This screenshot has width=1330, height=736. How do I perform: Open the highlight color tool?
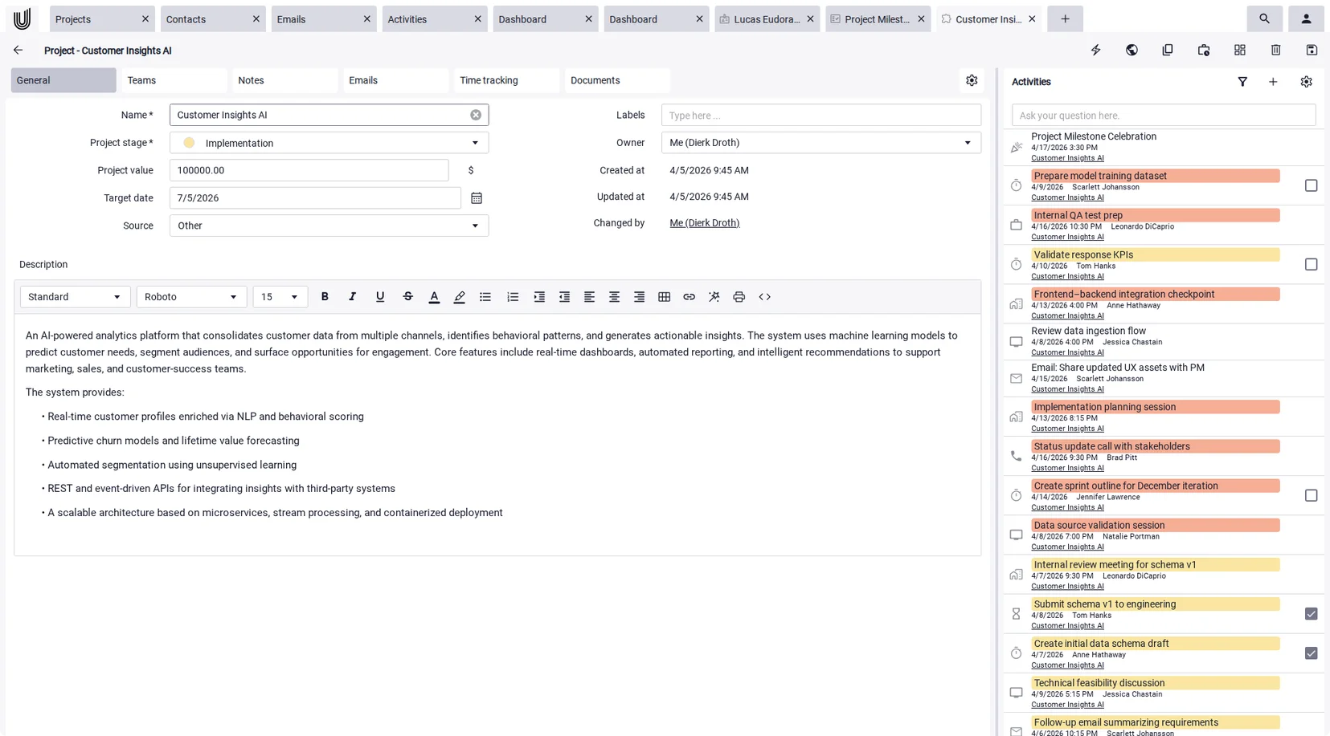[460, 297]
